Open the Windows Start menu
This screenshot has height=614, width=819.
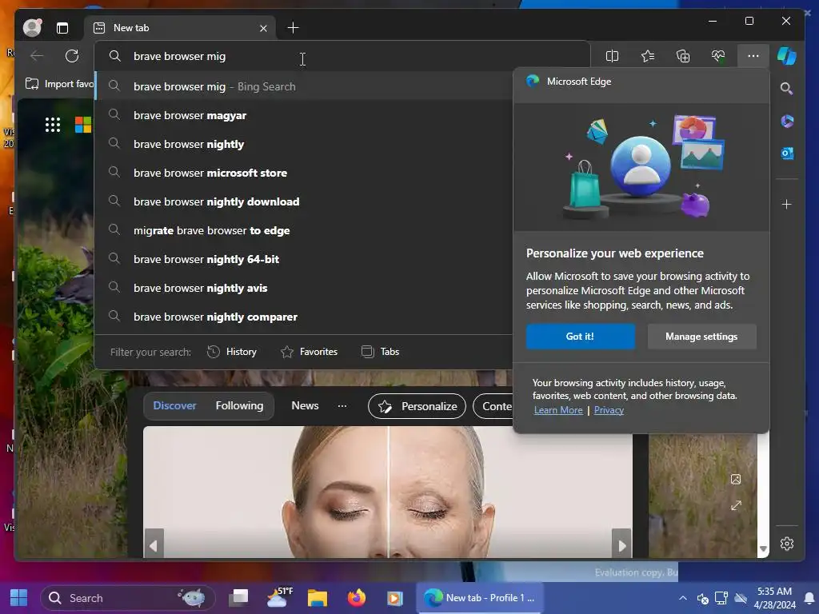click(x=19, y=598)
